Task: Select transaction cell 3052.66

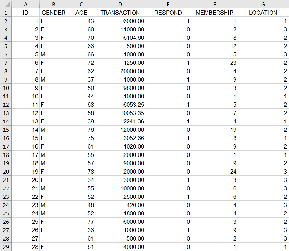Action: click(120, 138)
